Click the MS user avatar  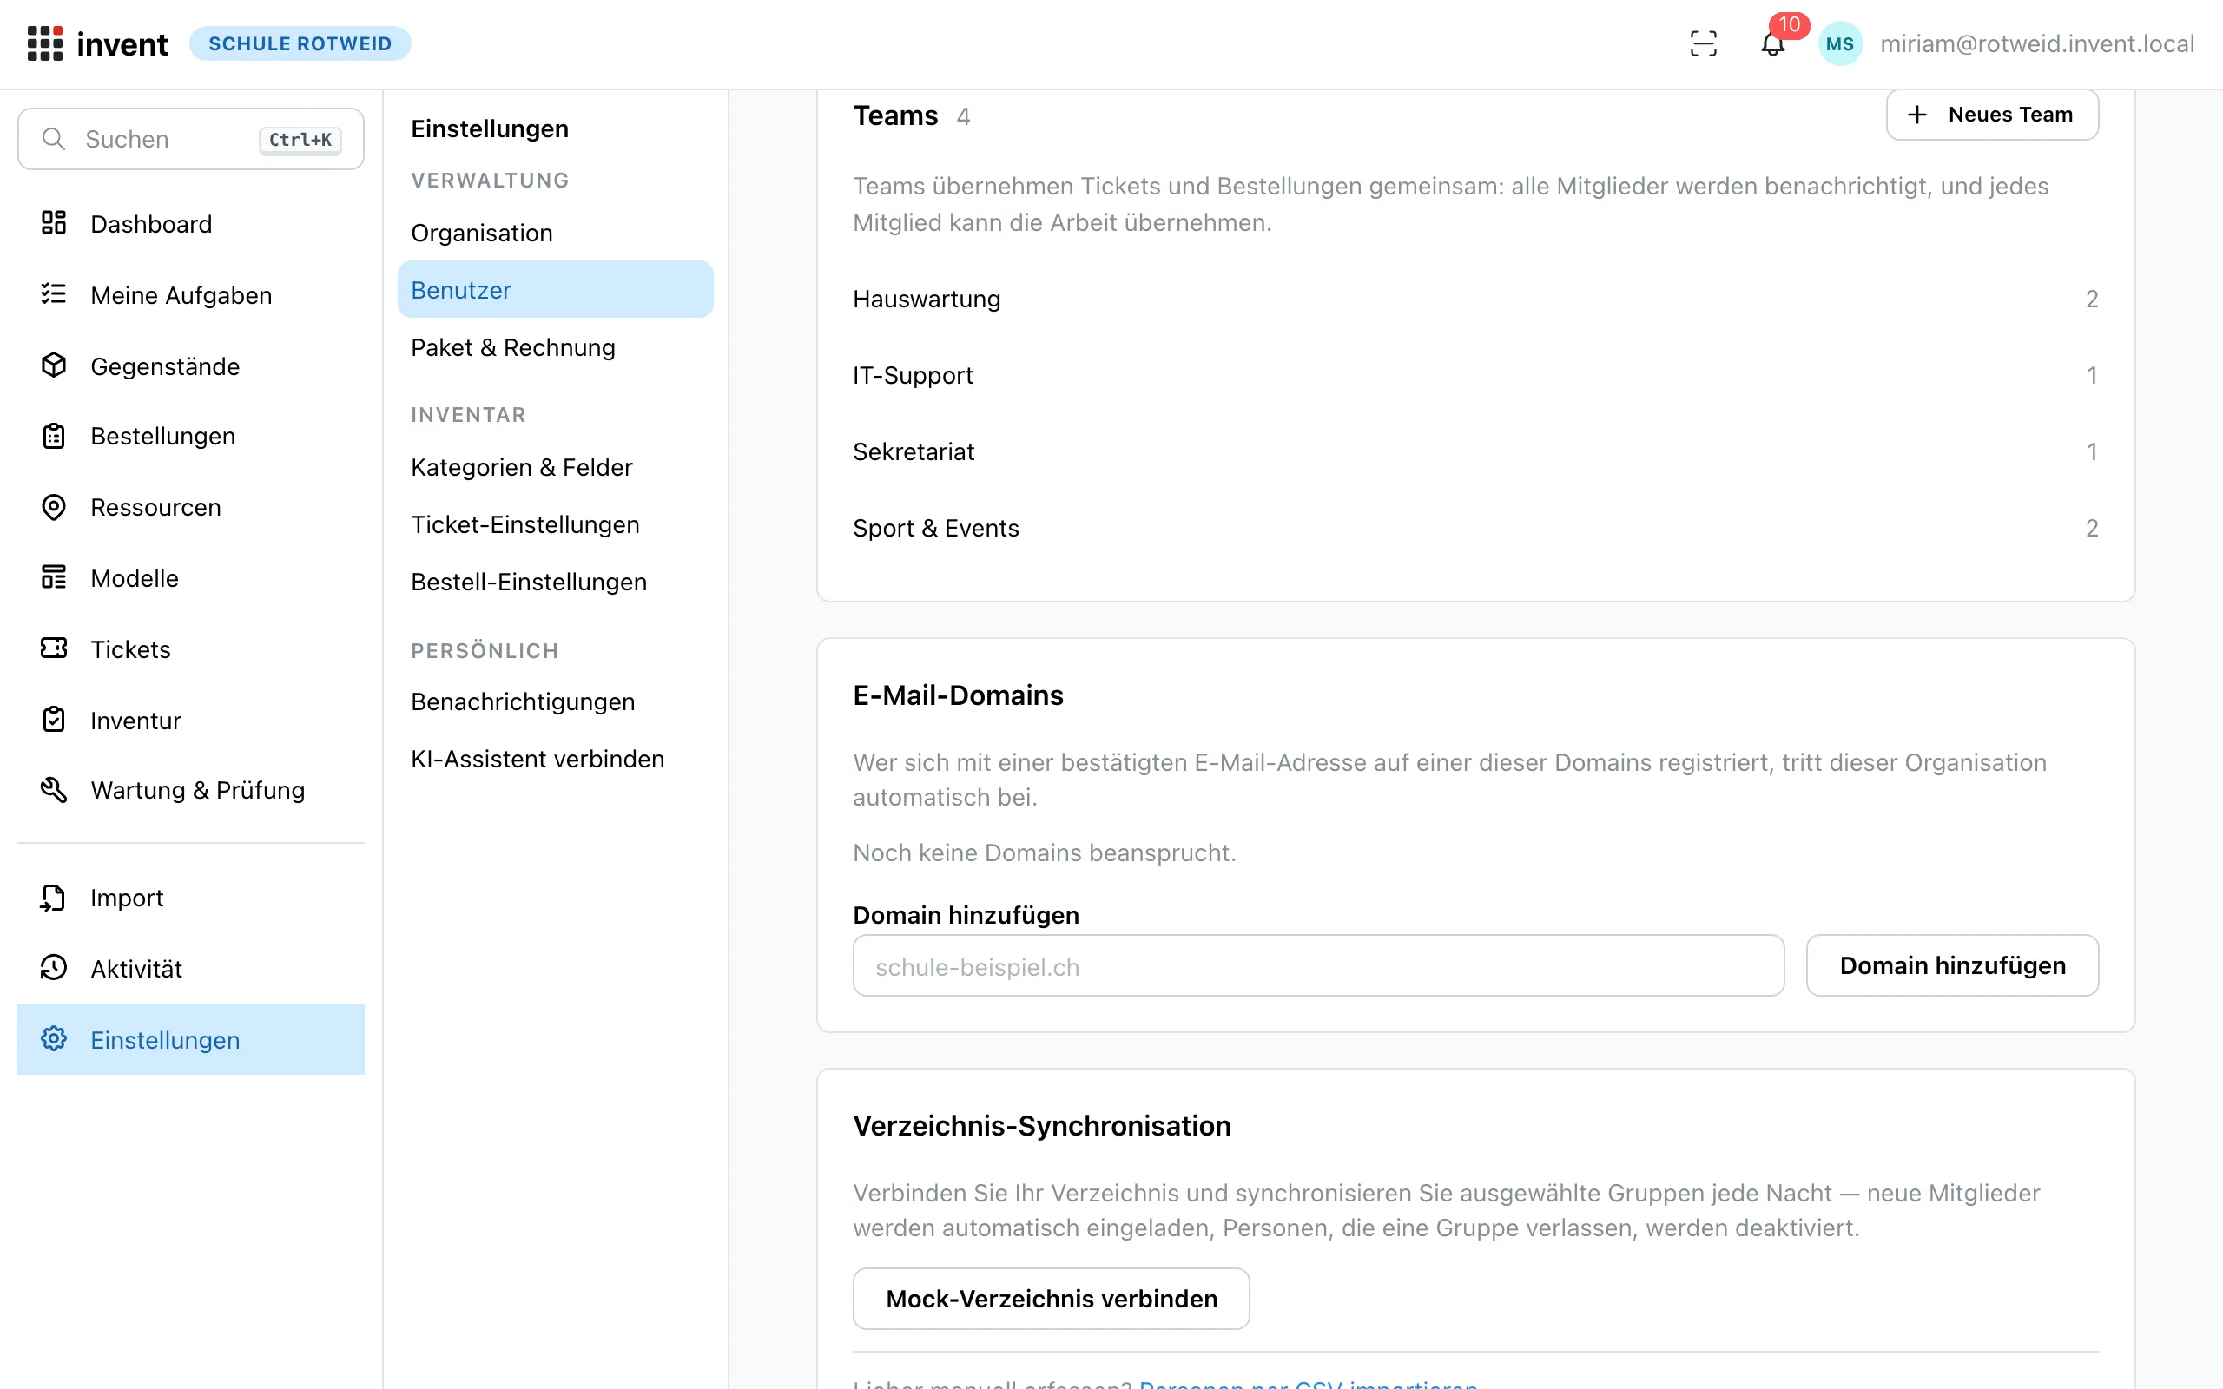click(x=1840, y=43)
